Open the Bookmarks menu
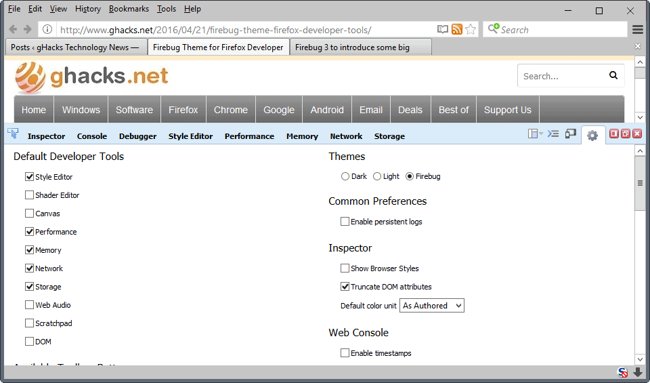The image size is (650, 383). pyautogui.click(x=129, y=9)
